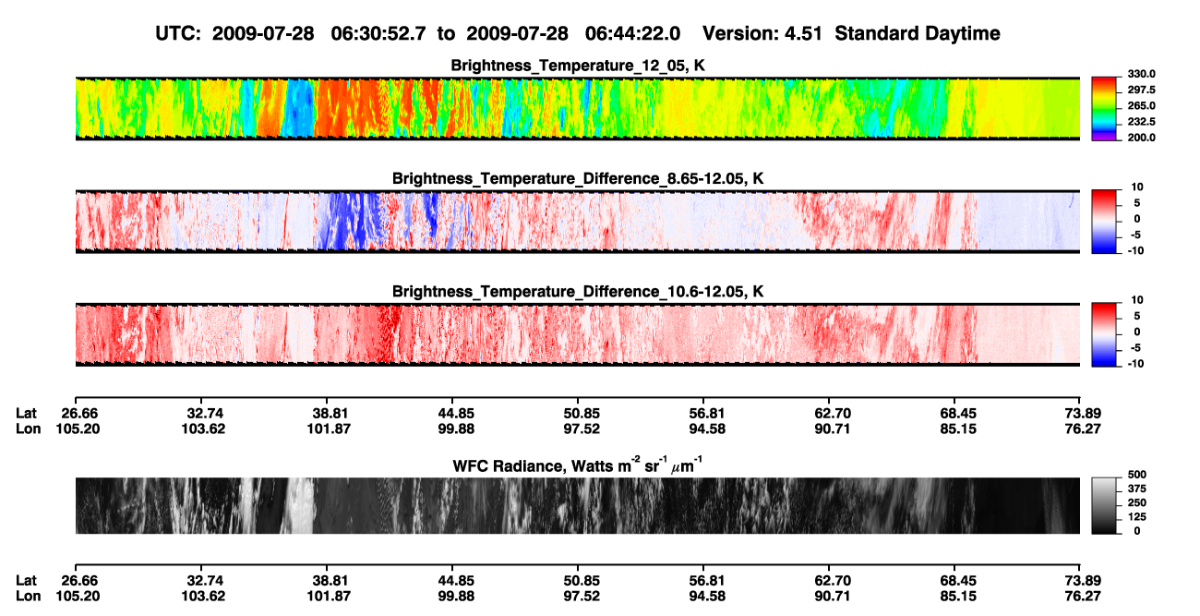
Task: Click the '232.5' colorbar tick label
Action: [1142, 121]
